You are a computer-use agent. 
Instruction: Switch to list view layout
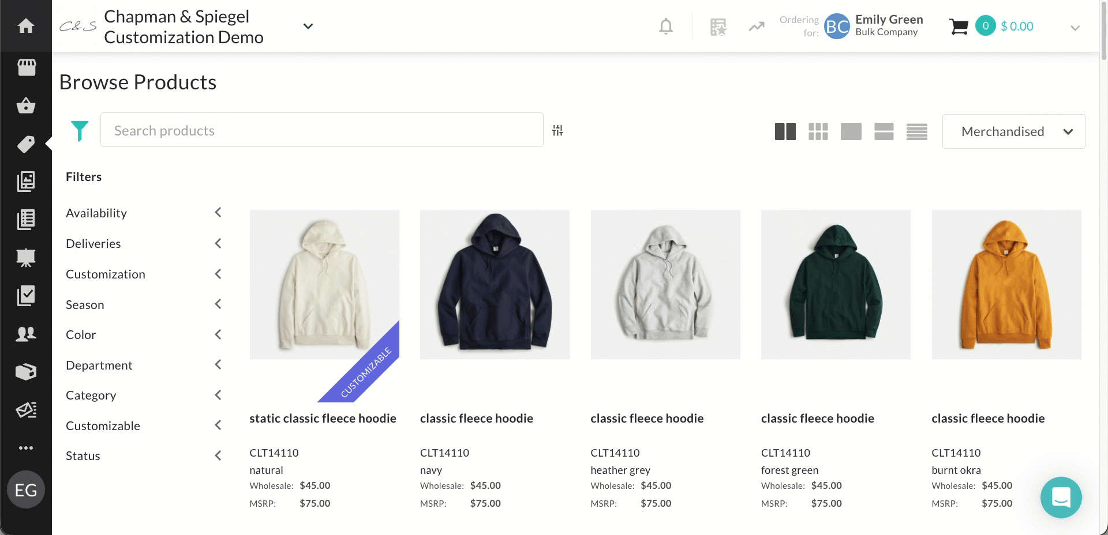coord(916,131)
